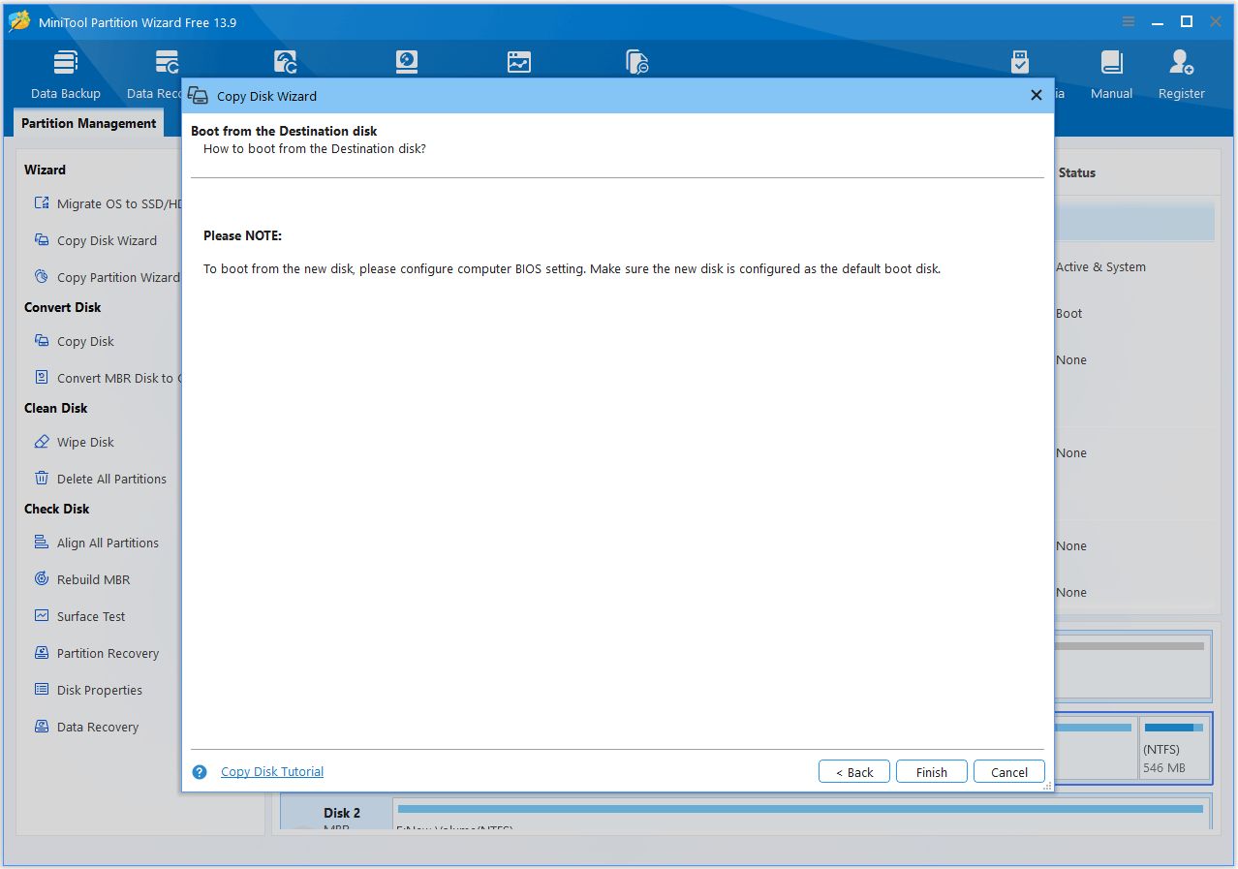This screenshot has height=869, width=1238.
Task: Cancel the Copy Disk Wizard
Action: point(1009,772)
